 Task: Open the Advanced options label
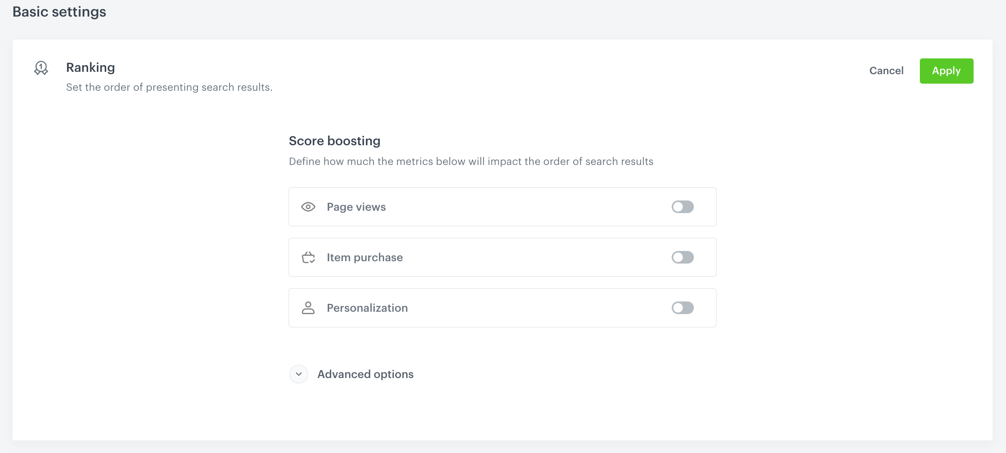coord(365,374)
